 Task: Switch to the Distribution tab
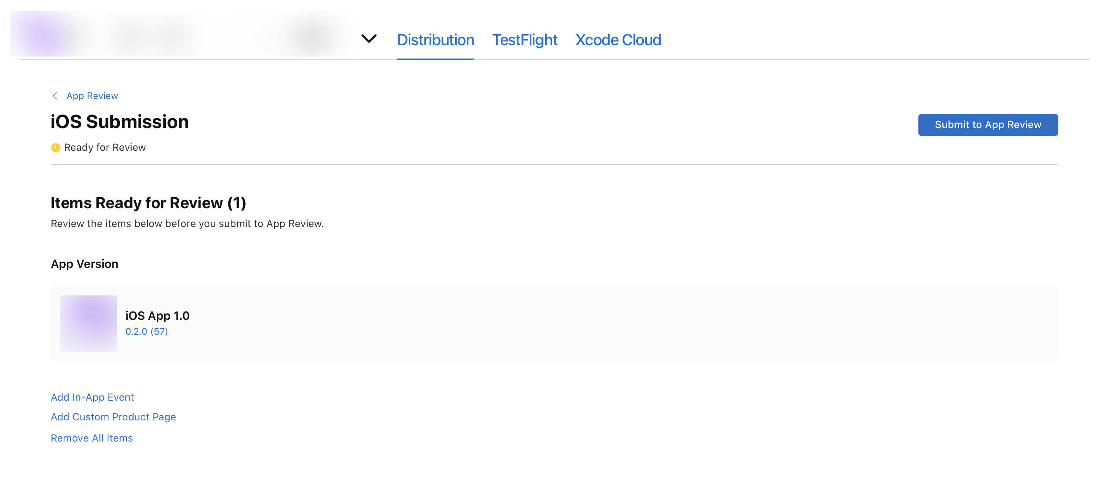(x=435, y=40)
